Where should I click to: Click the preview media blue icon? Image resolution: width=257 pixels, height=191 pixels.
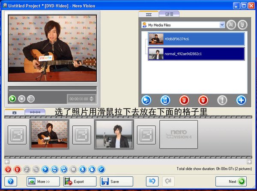pyautogui.click(x=146, y=100)
